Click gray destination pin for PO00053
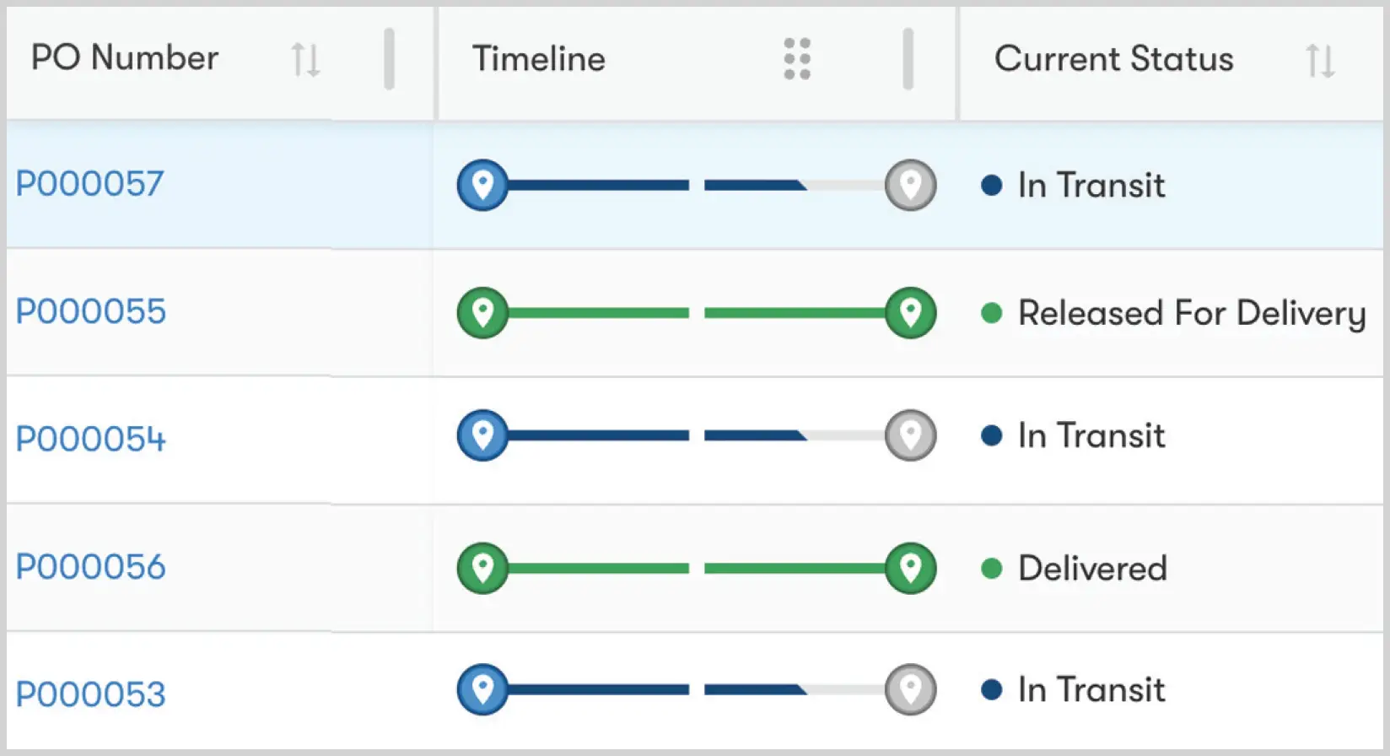The height and width of the screenshot is (756, 1390). coord(910,689)
